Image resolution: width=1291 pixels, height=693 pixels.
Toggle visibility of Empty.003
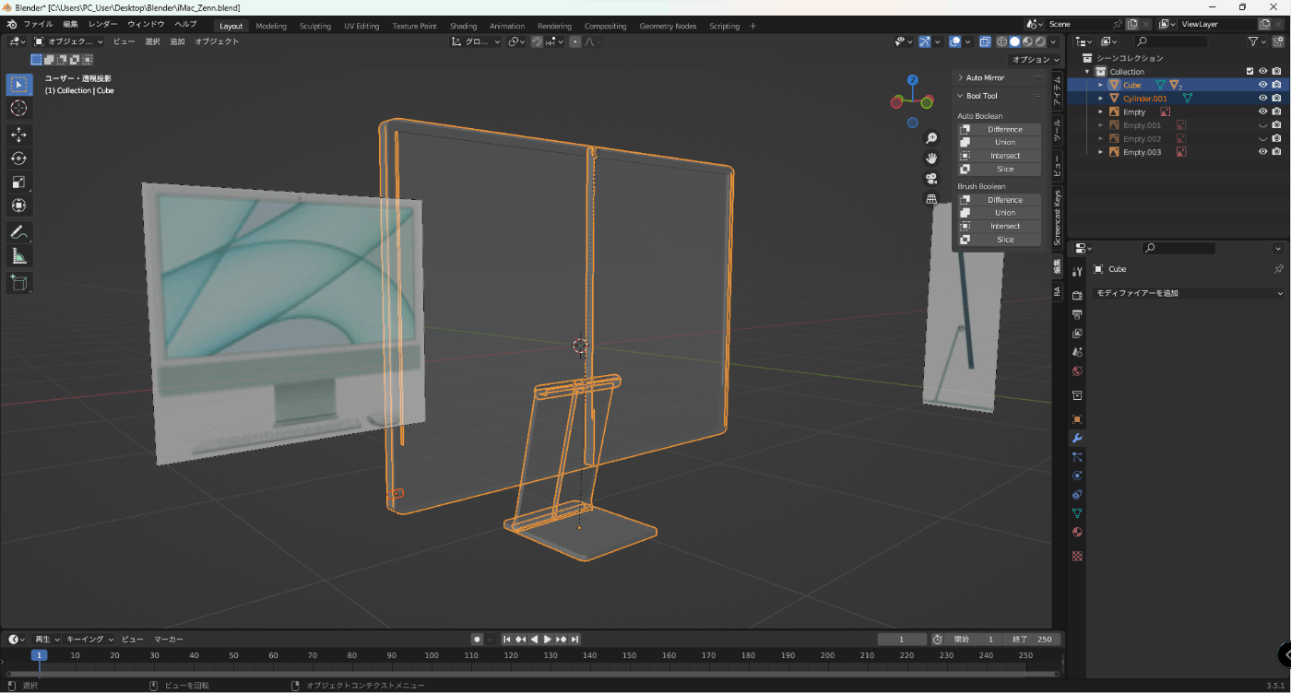(x=1263, y=152)
